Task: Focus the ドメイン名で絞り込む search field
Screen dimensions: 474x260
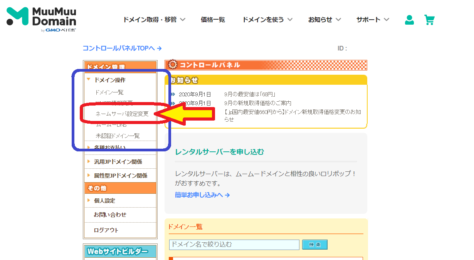Action: (234, 245)
